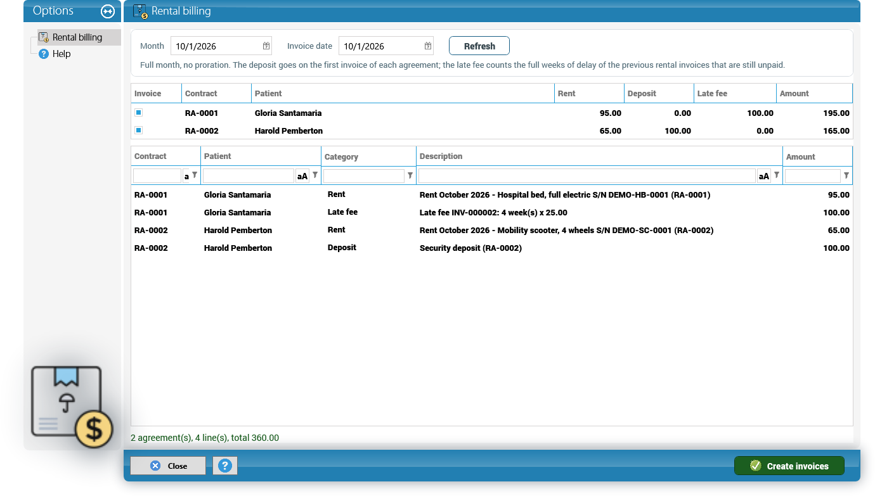The height and width of the screenshot is (496, 875).
Task: Click the Rental billing title bar icon
Action: pos(140,11)
